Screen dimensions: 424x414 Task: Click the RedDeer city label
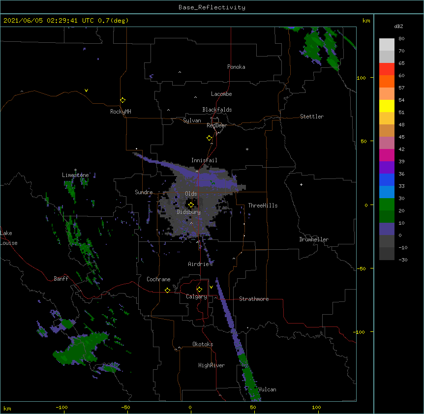tap(216, 125)
